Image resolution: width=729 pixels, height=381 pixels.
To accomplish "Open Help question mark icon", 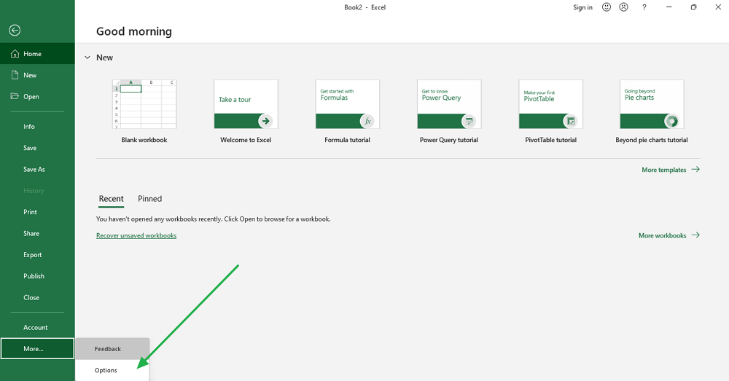I will (644, 7).
